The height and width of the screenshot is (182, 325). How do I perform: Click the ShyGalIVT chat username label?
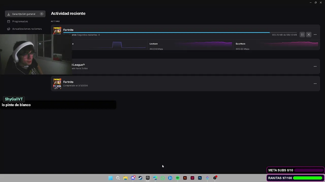[x=14, y=99]
